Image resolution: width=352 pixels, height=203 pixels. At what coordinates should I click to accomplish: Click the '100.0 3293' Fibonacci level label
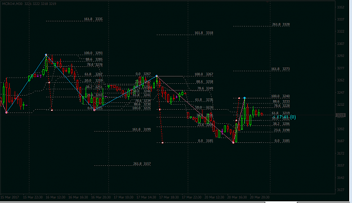[x=93, y=53]
